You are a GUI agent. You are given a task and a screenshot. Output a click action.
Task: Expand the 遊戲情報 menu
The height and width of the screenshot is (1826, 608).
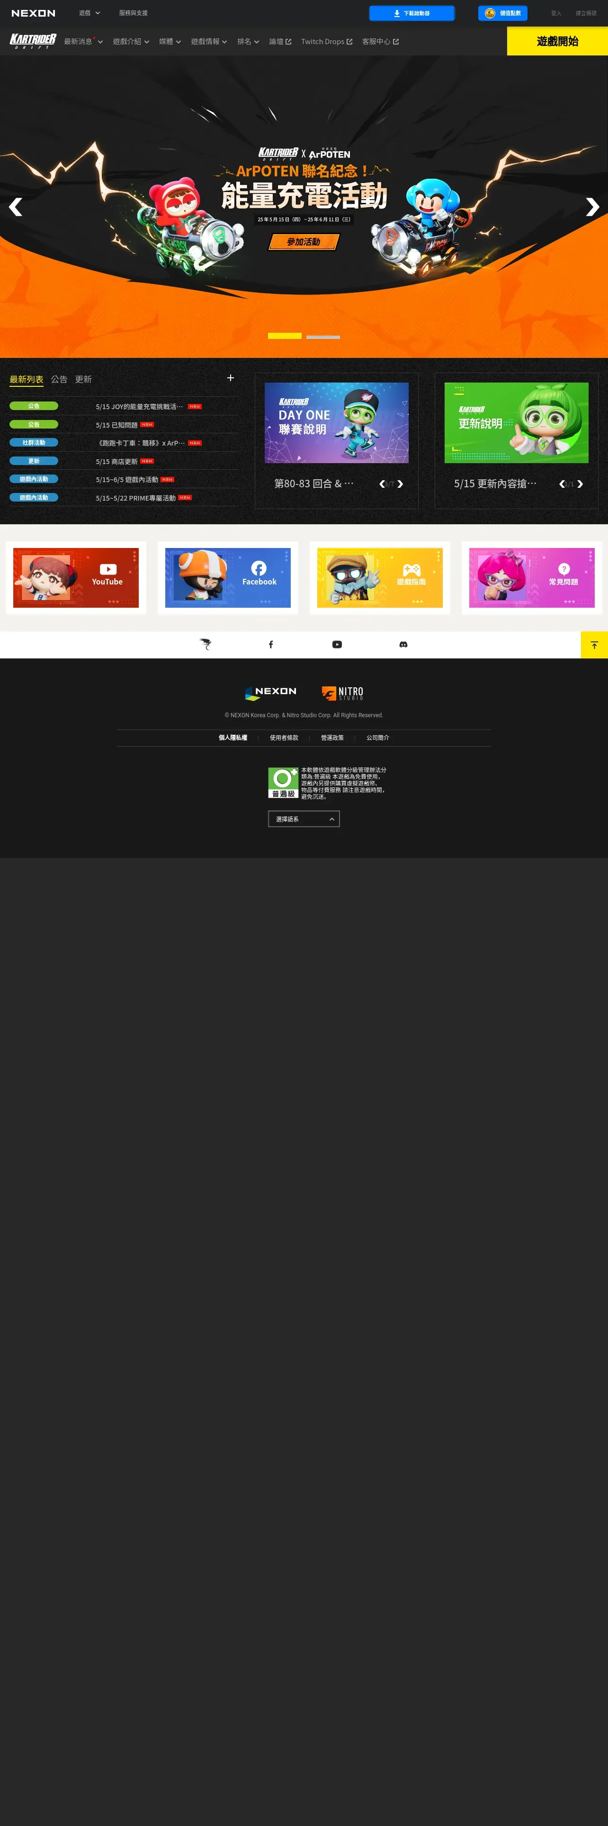209,42
